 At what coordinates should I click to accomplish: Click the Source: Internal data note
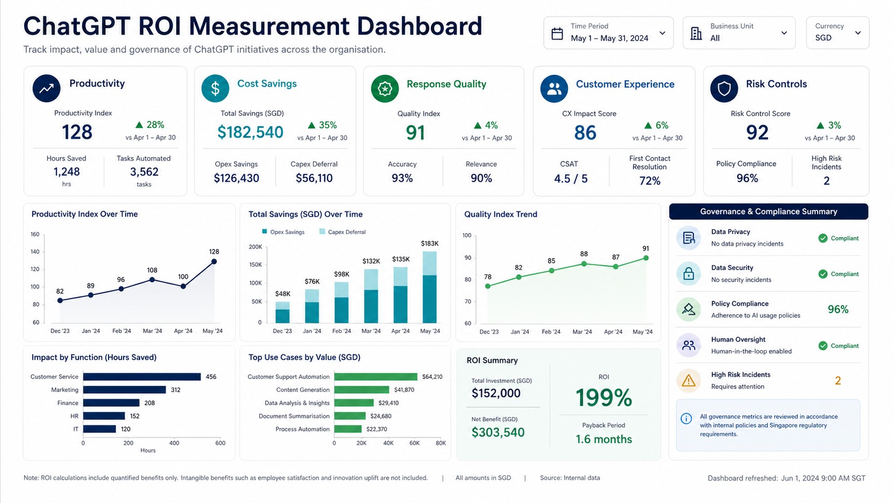point(570,478)
